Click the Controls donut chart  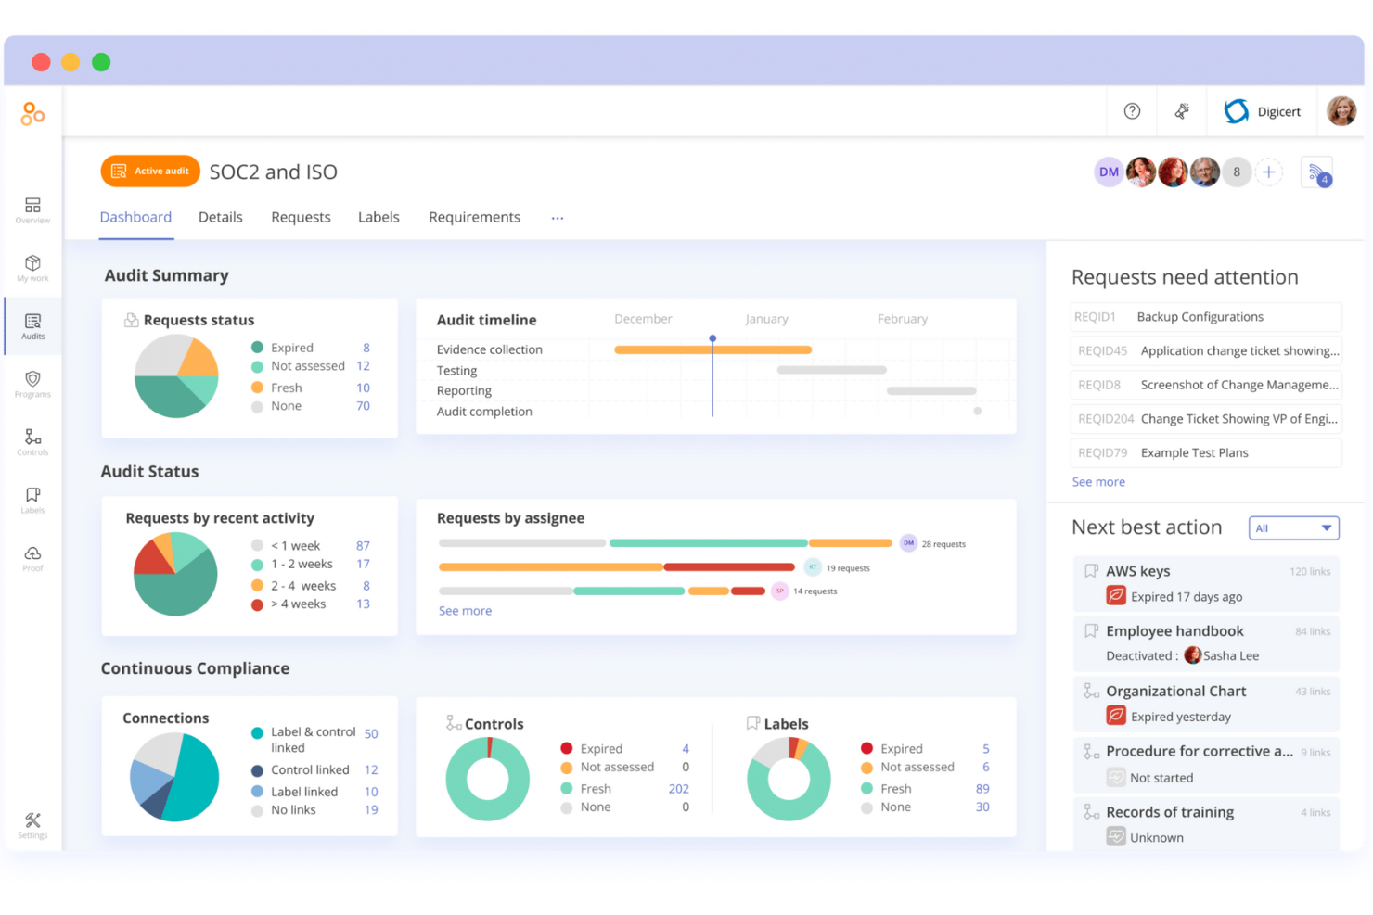487,779
